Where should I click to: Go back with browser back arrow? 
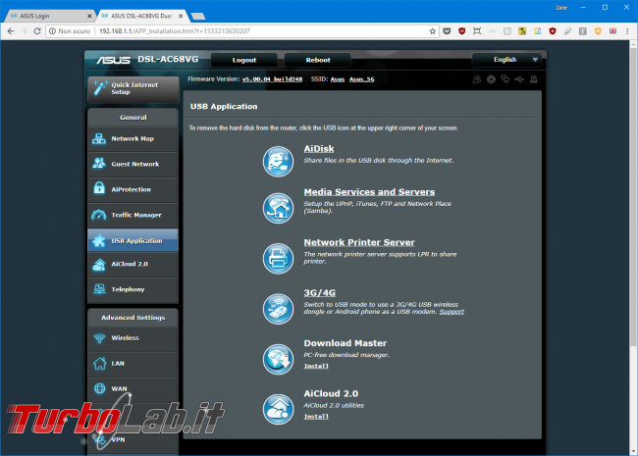click(x=11, y=30)
